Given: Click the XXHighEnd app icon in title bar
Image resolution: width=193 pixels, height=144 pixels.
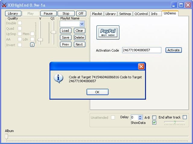Looking at the screenshot, I should 4,5.
